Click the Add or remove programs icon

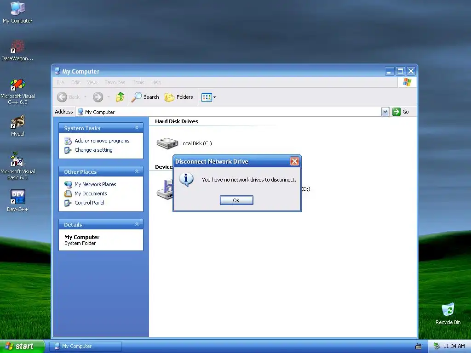68,141
